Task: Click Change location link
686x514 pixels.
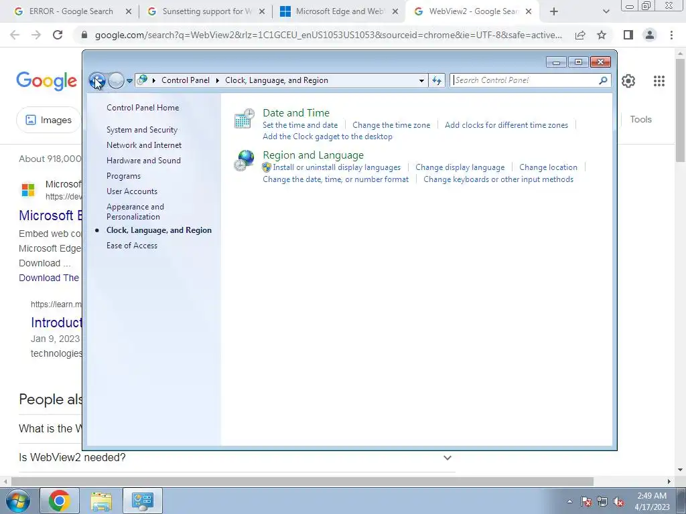Action: [x=548, y=167]
